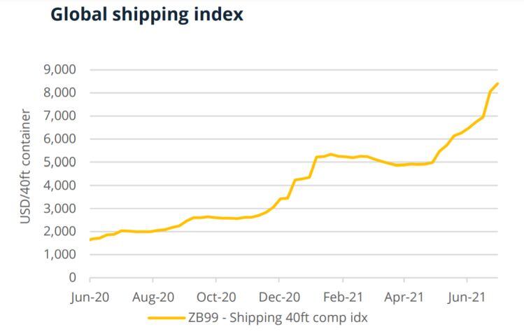Select the Jun-21 x-axis label

pos(468,297)
